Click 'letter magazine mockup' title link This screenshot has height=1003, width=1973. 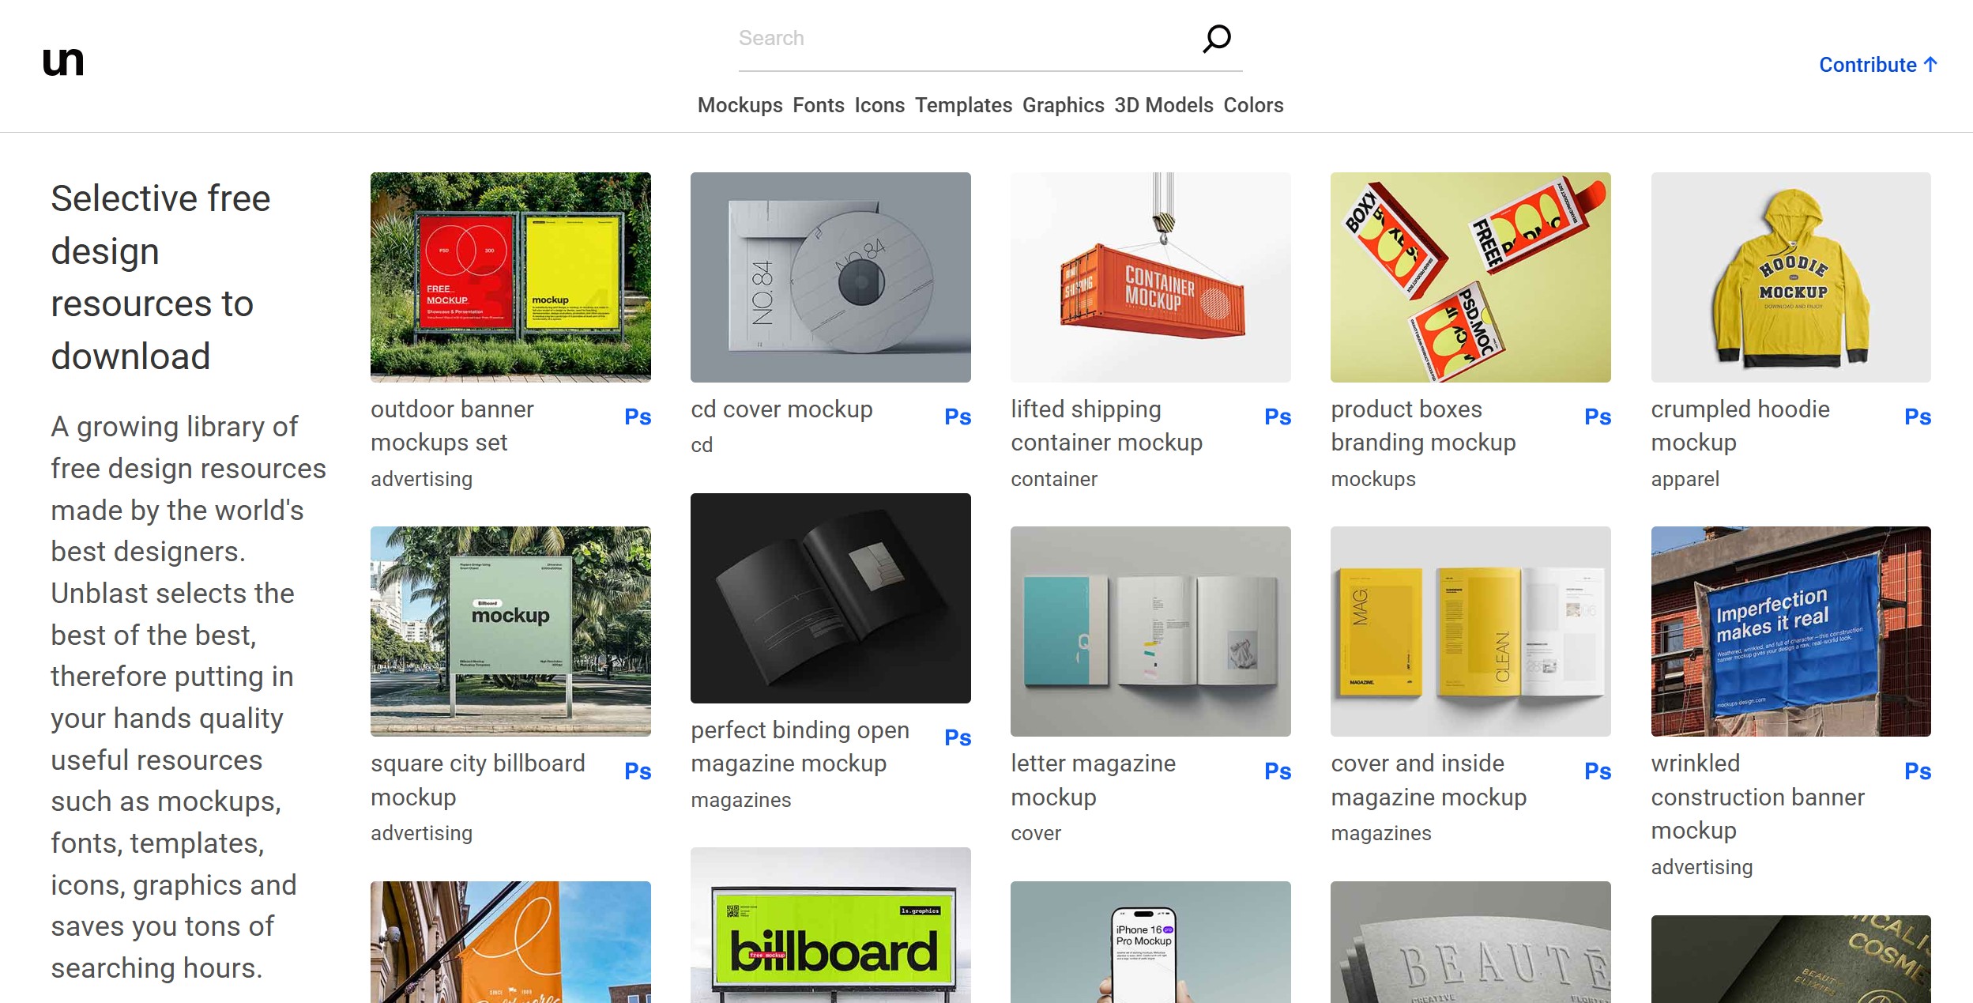pos(1093,780)
